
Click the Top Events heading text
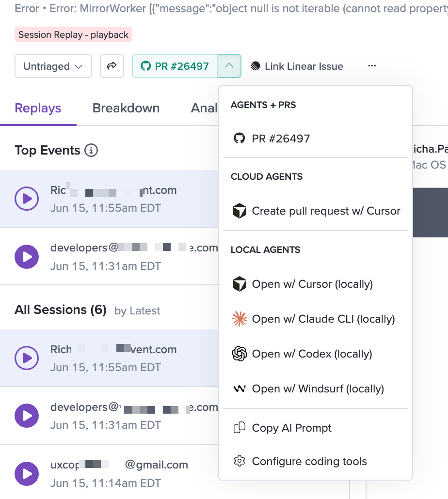(48, 150)
